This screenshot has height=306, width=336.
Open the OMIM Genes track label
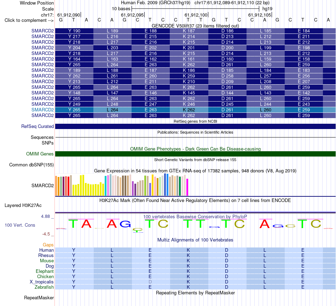(40, 154)
